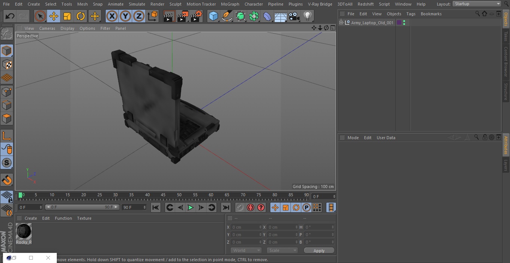
Task: Open the viewport Display menu
Action: (67, 28)
